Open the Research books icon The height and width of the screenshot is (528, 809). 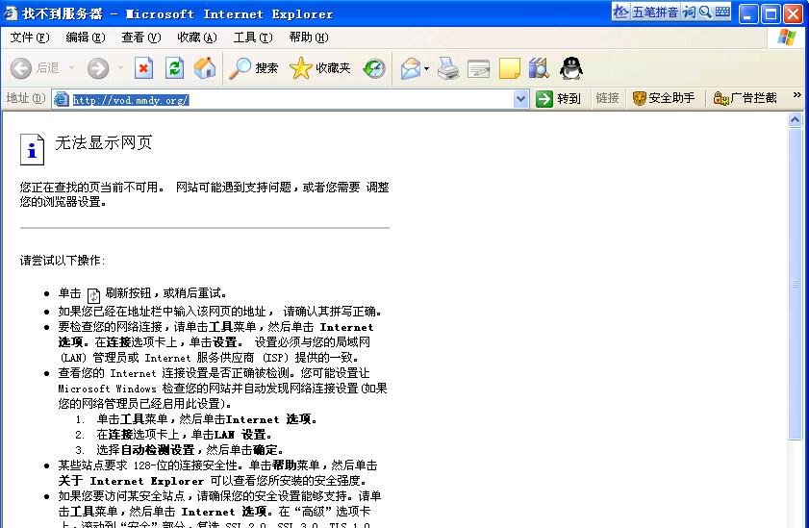coord(539,68)
